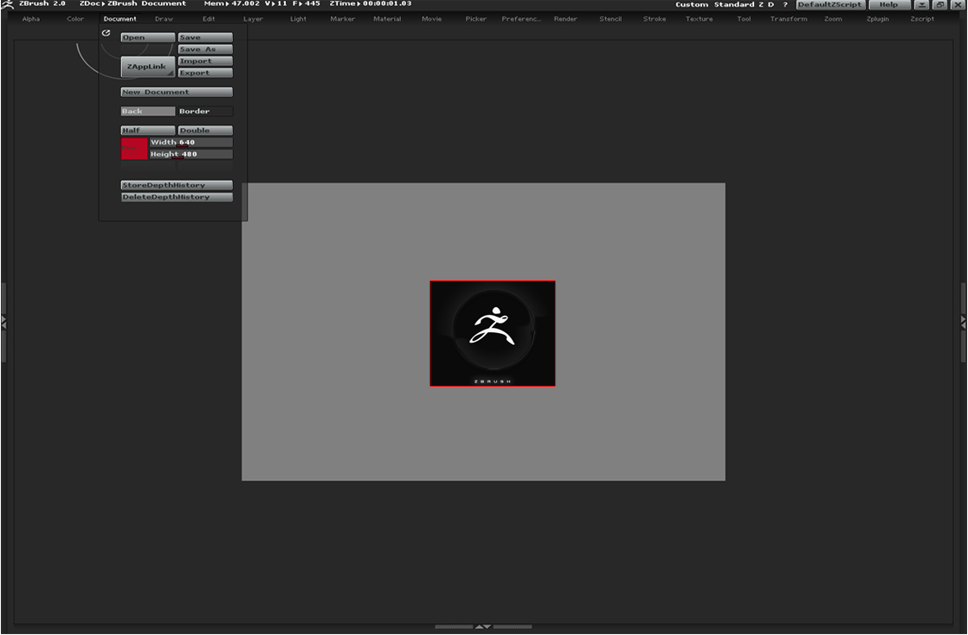Click the D option in title bar
Image resolution: width=968 pixels, height=635 pixels.
tap(771, 4)
